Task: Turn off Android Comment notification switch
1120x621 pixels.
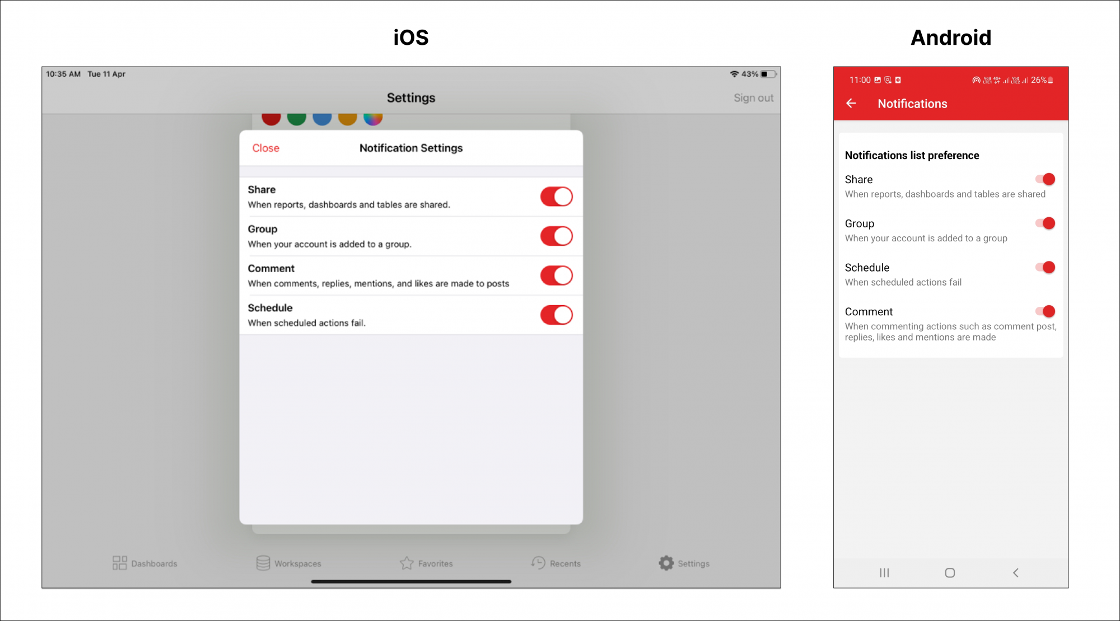Action: pyautogui.click(x=1045, y=311)
